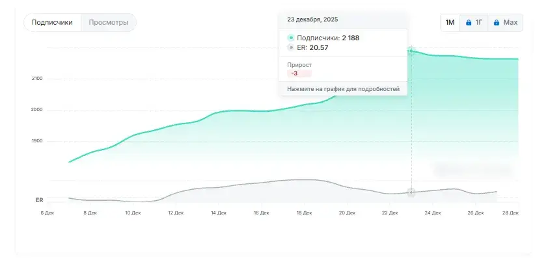This screenshot has height=258, width=535.
Task: Click the Прирост label in tooltip
Action: pyautogui.click(x=299, y=65)
